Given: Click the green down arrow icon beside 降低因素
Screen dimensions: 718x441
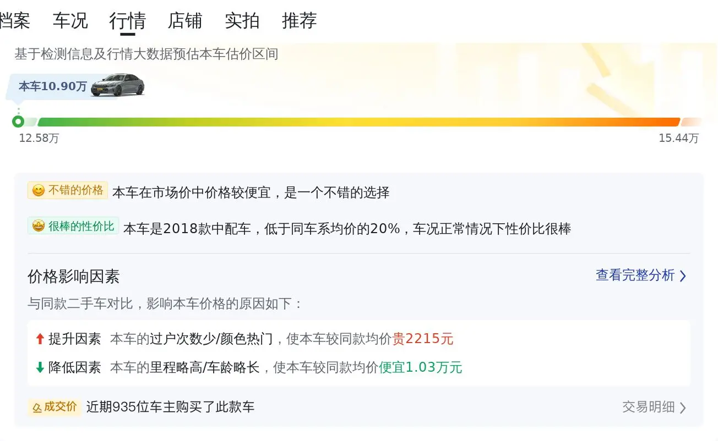Looking at the screenshot, I should point(40,367).
